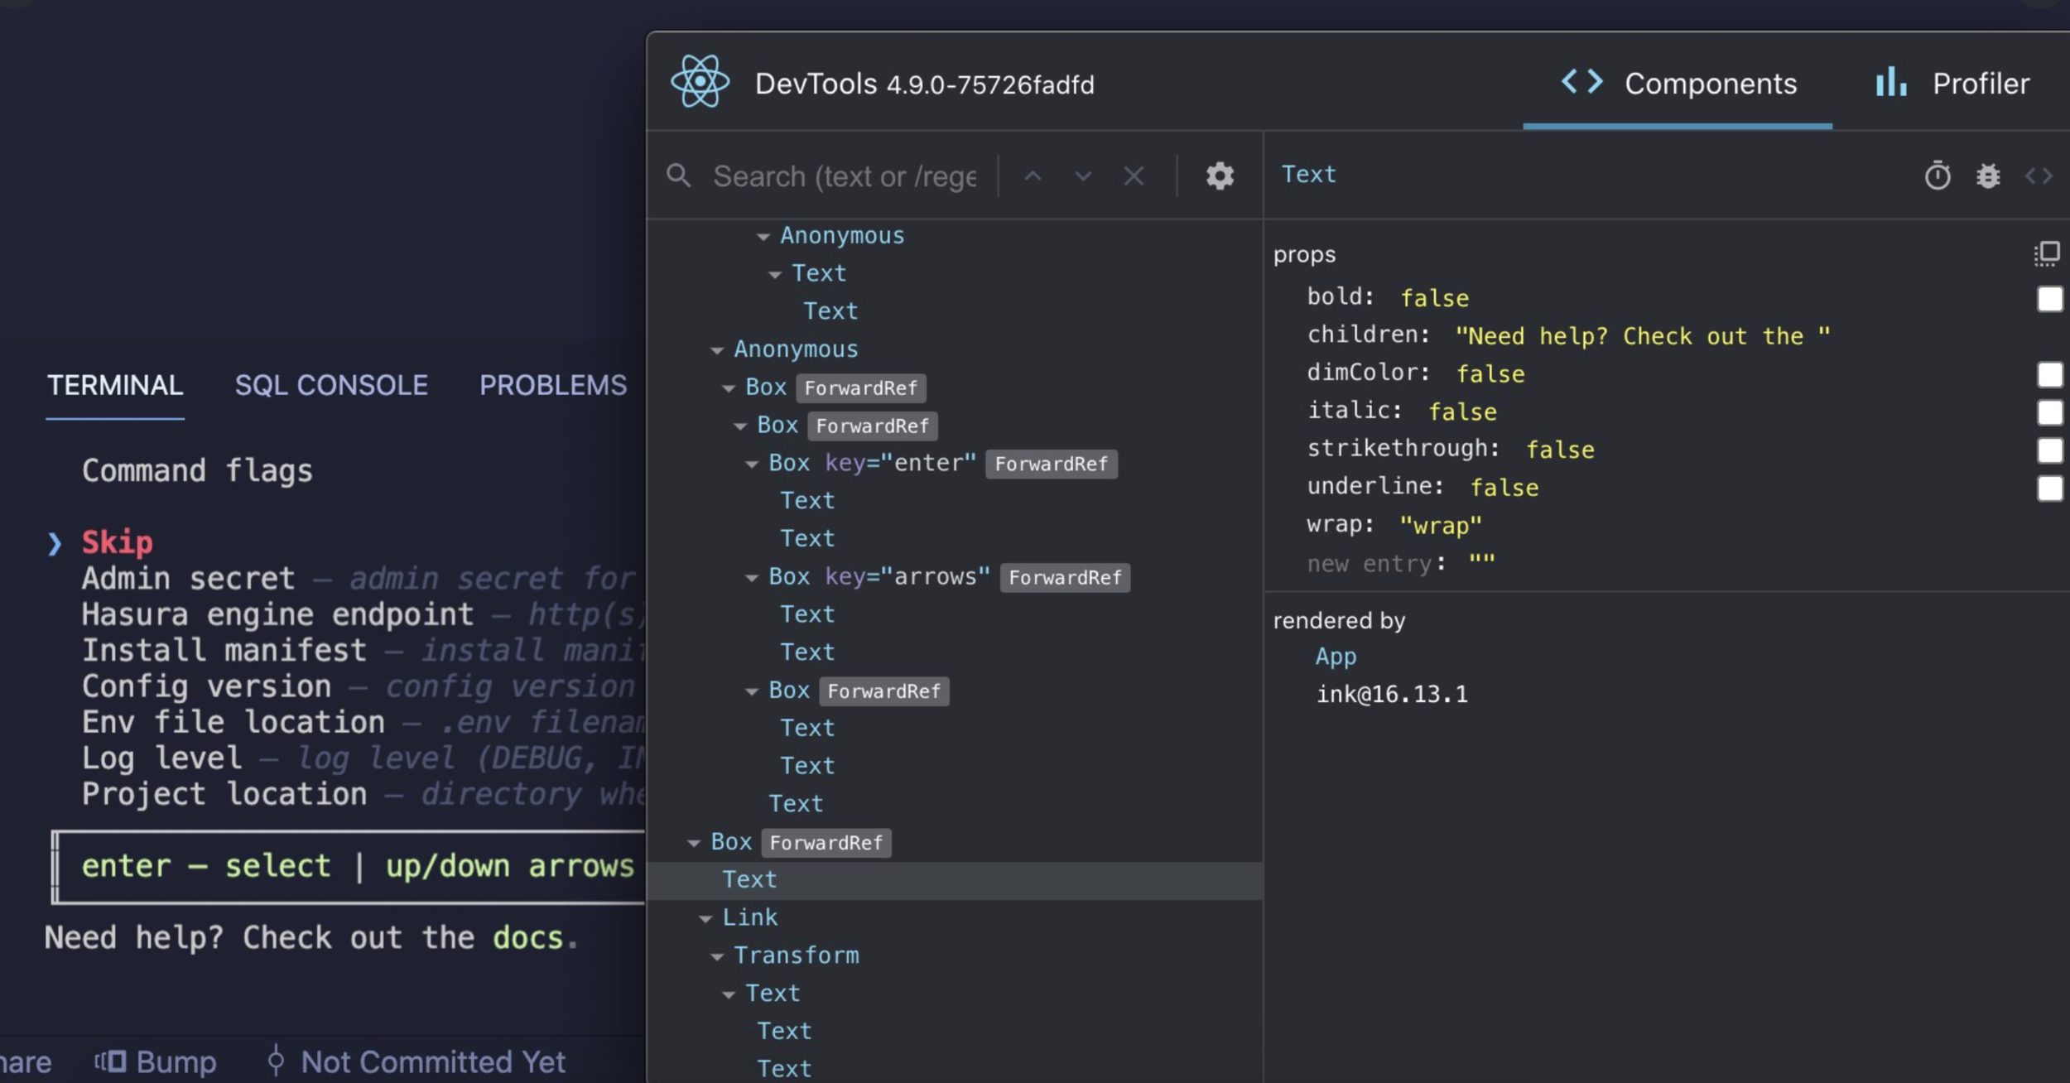Click the component search input field

pos(845,176)
